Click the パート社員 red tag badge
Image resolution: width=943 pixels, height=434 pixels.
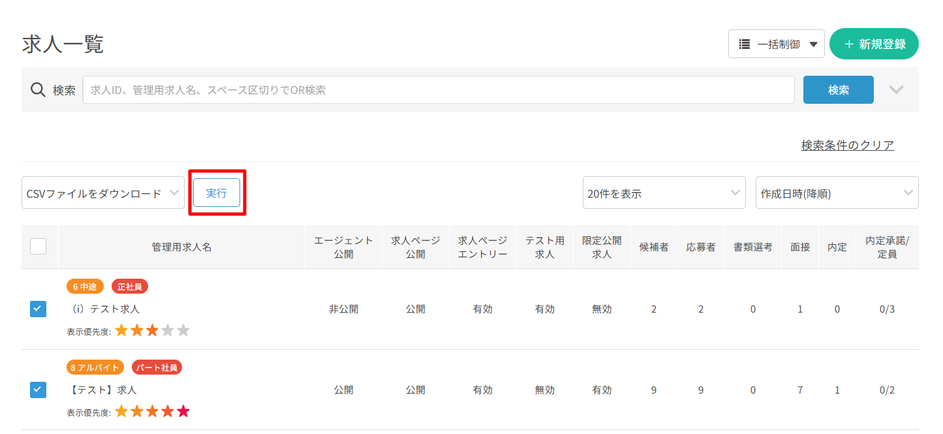tap(157, 367)
